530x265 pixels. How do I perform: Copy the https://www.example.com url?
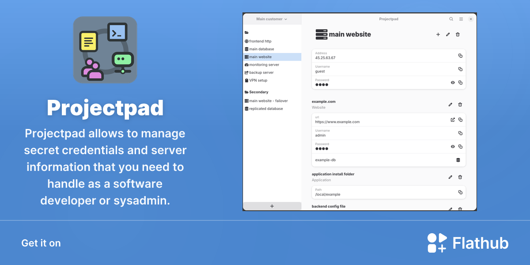point(460,120)
